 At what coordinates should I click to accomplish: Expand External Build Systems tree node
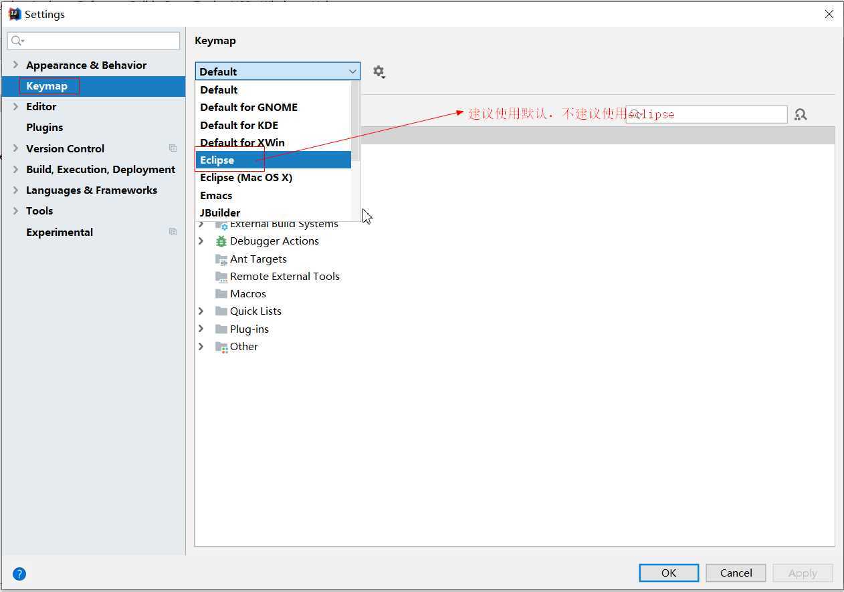[x=201, y=225]
